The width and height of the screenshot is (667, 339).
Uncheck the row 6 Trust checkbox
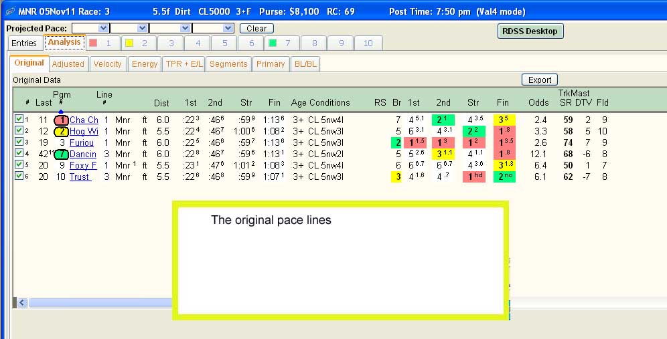click(x=19, y=175)
